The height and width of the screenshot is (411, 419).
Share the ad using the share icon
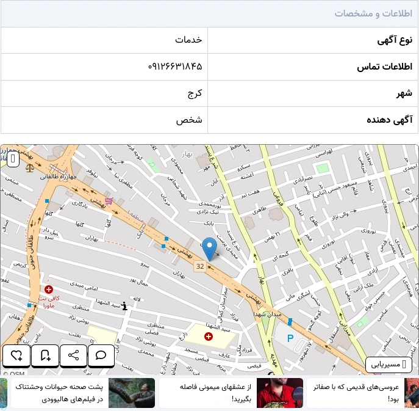73,355
